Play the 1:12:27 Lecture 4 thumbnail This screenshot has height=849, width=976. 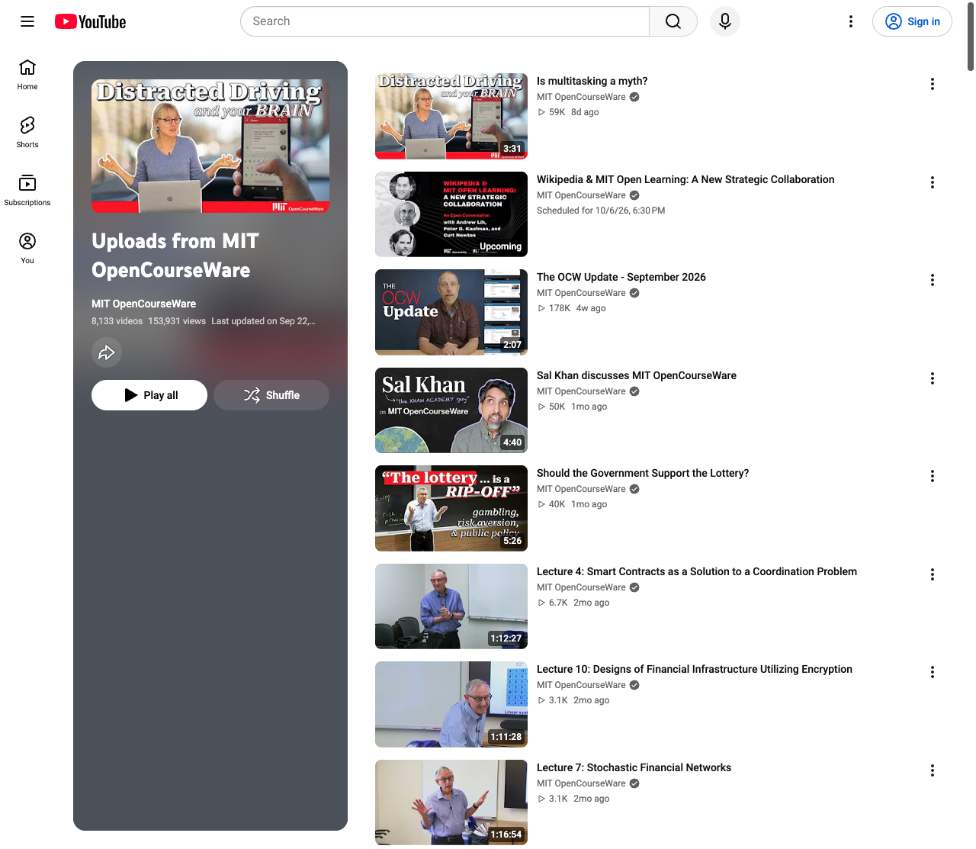coord(451,606)
